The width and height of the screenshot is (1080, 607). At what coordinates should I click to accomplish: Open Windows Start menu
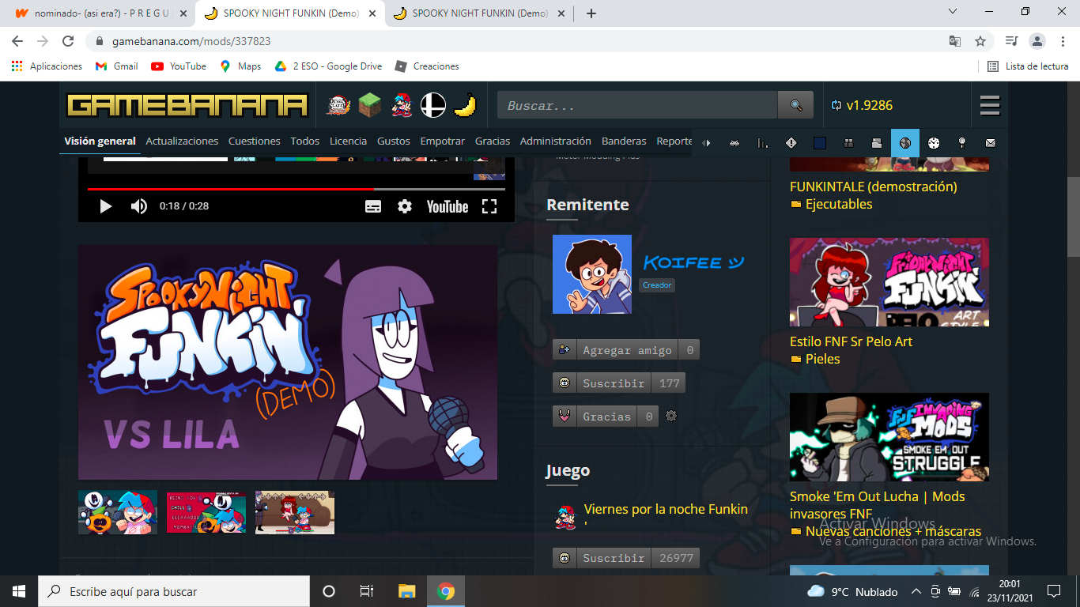[19, 591]
